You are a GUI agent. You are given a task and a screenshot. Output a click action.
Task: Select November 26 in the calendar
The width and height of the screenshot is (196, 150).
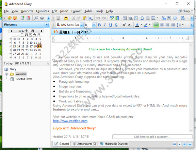point(40,50)
